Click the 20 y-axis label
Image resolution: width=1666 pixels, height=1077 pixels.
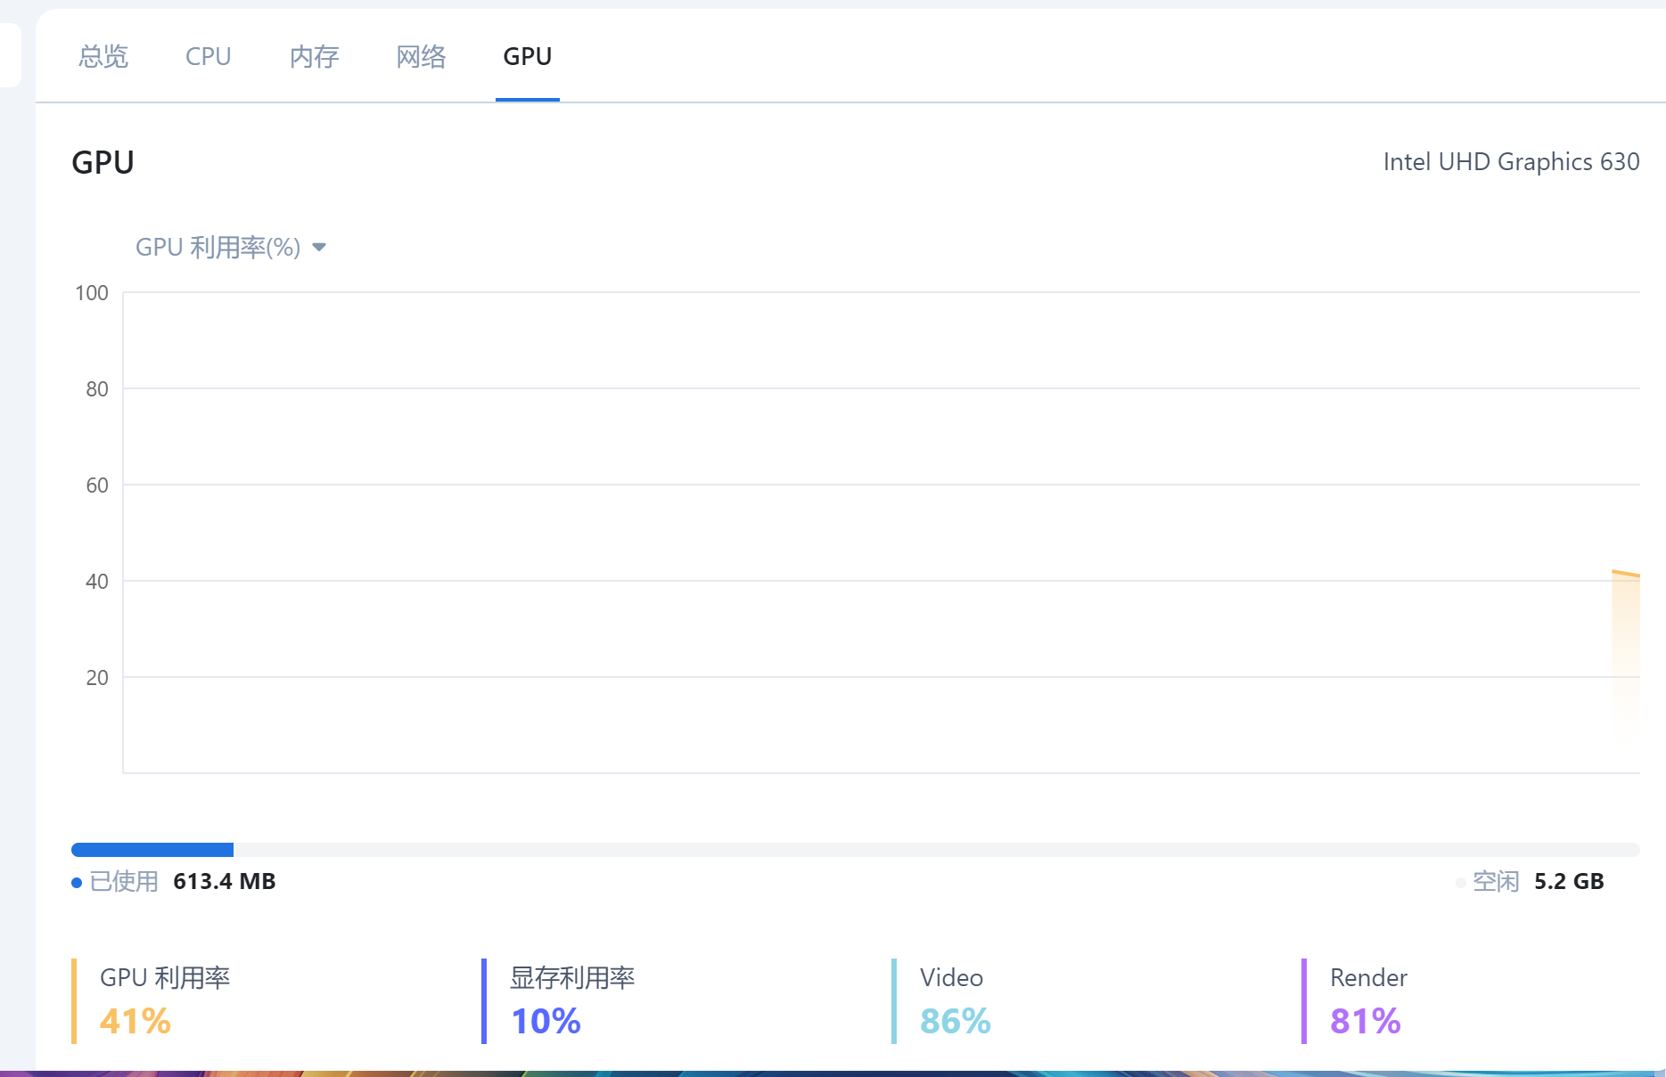(x=97, y=678)
